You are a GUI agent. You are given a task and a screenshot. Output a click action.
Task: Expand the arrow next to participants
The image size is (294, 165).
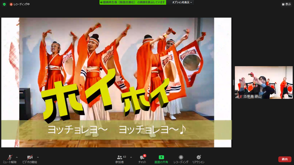[131, 157]
